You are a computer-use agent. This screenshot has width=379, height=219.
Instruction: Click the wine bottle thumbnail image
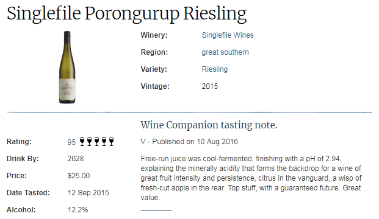[67, 67]
